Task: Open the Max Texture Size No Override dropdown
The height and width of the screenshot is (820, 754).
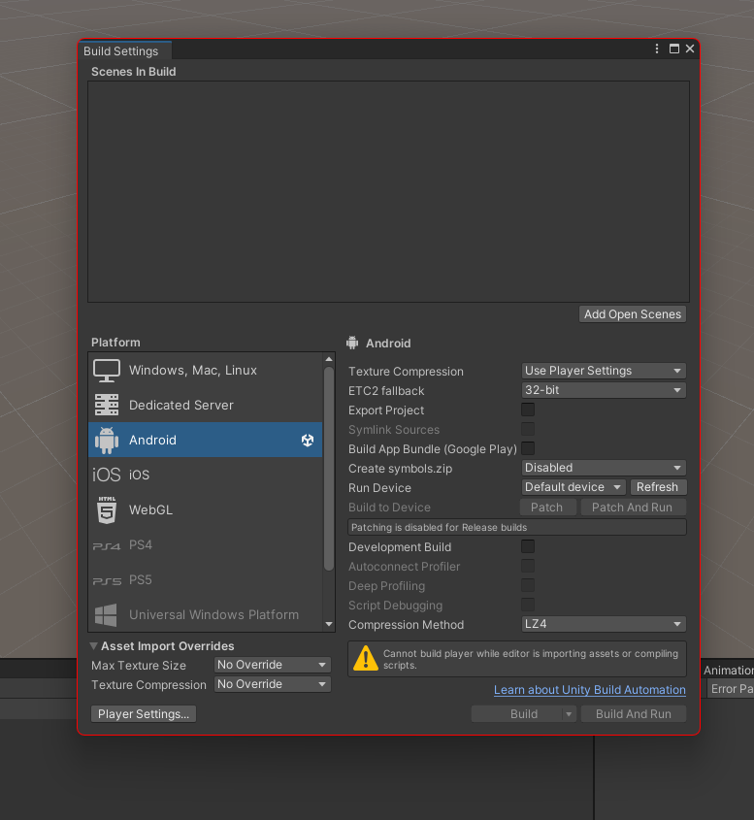Action: coord(273,665)
